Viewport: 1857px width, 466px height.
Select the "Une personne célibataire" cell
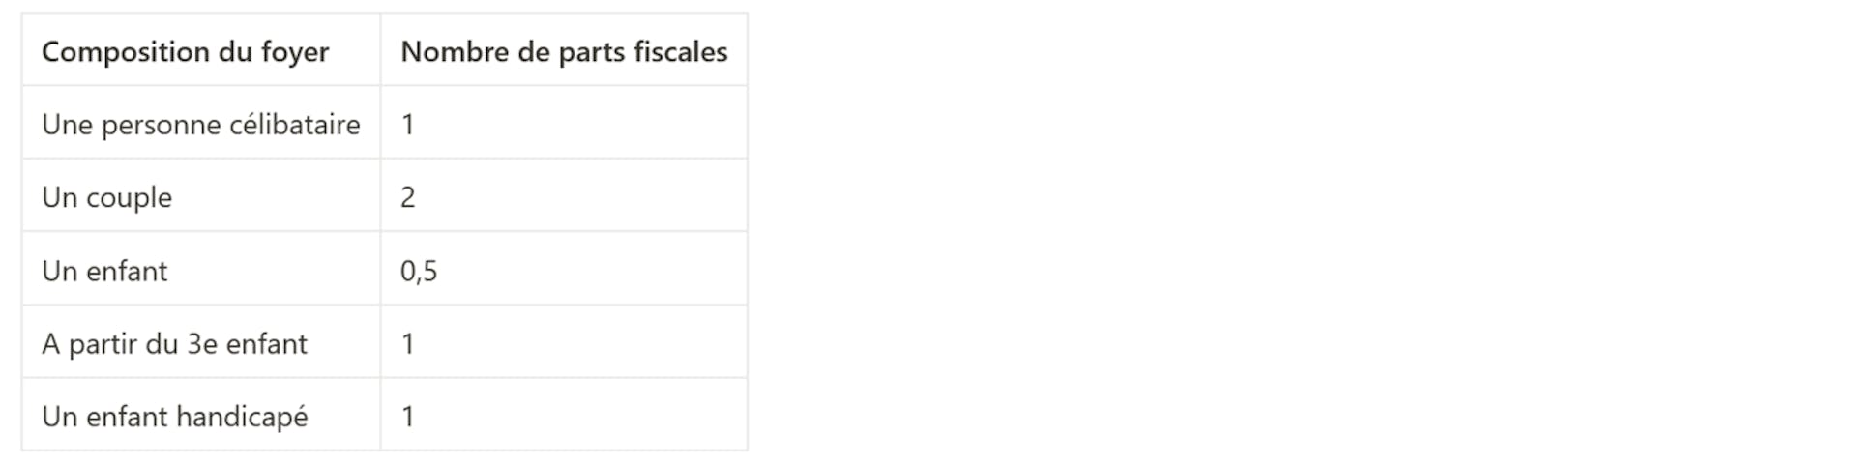click(x=200, y=125)
